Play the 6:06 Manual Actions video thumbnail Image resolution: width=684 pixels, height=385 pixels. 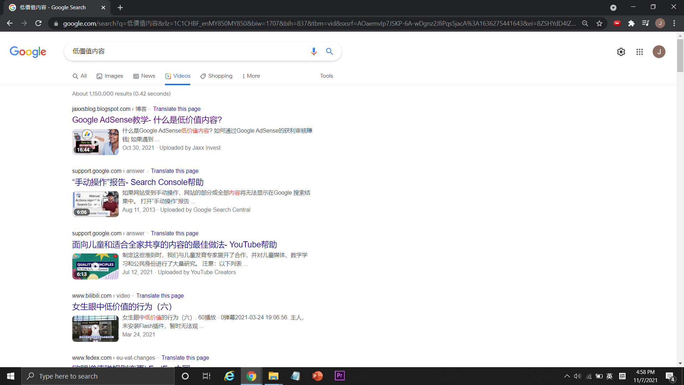(x=95, y=204)
